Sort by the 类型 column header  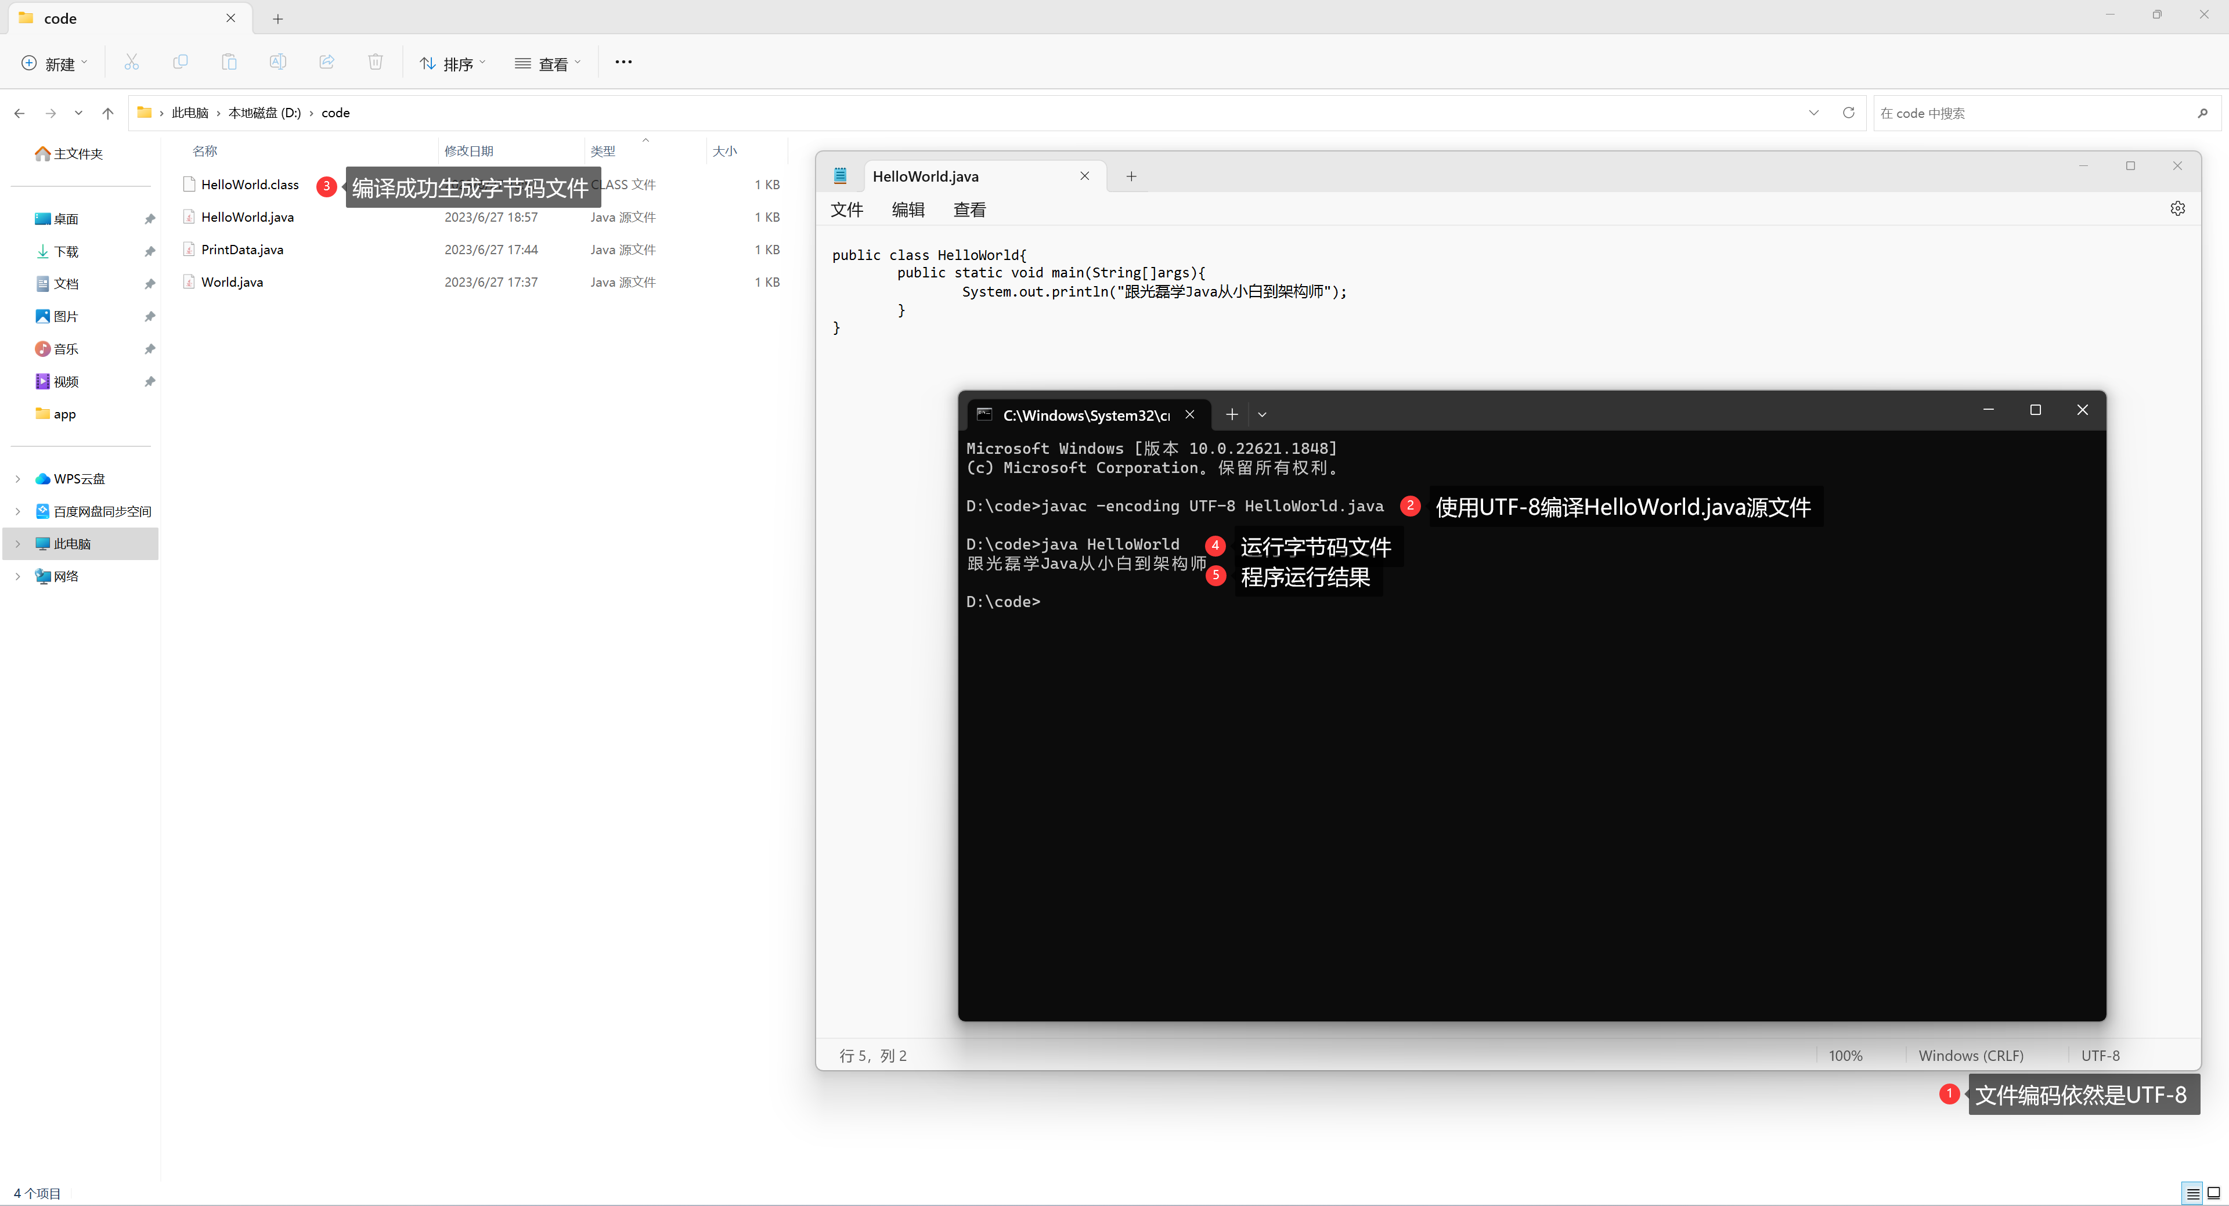tap(603, 151)
